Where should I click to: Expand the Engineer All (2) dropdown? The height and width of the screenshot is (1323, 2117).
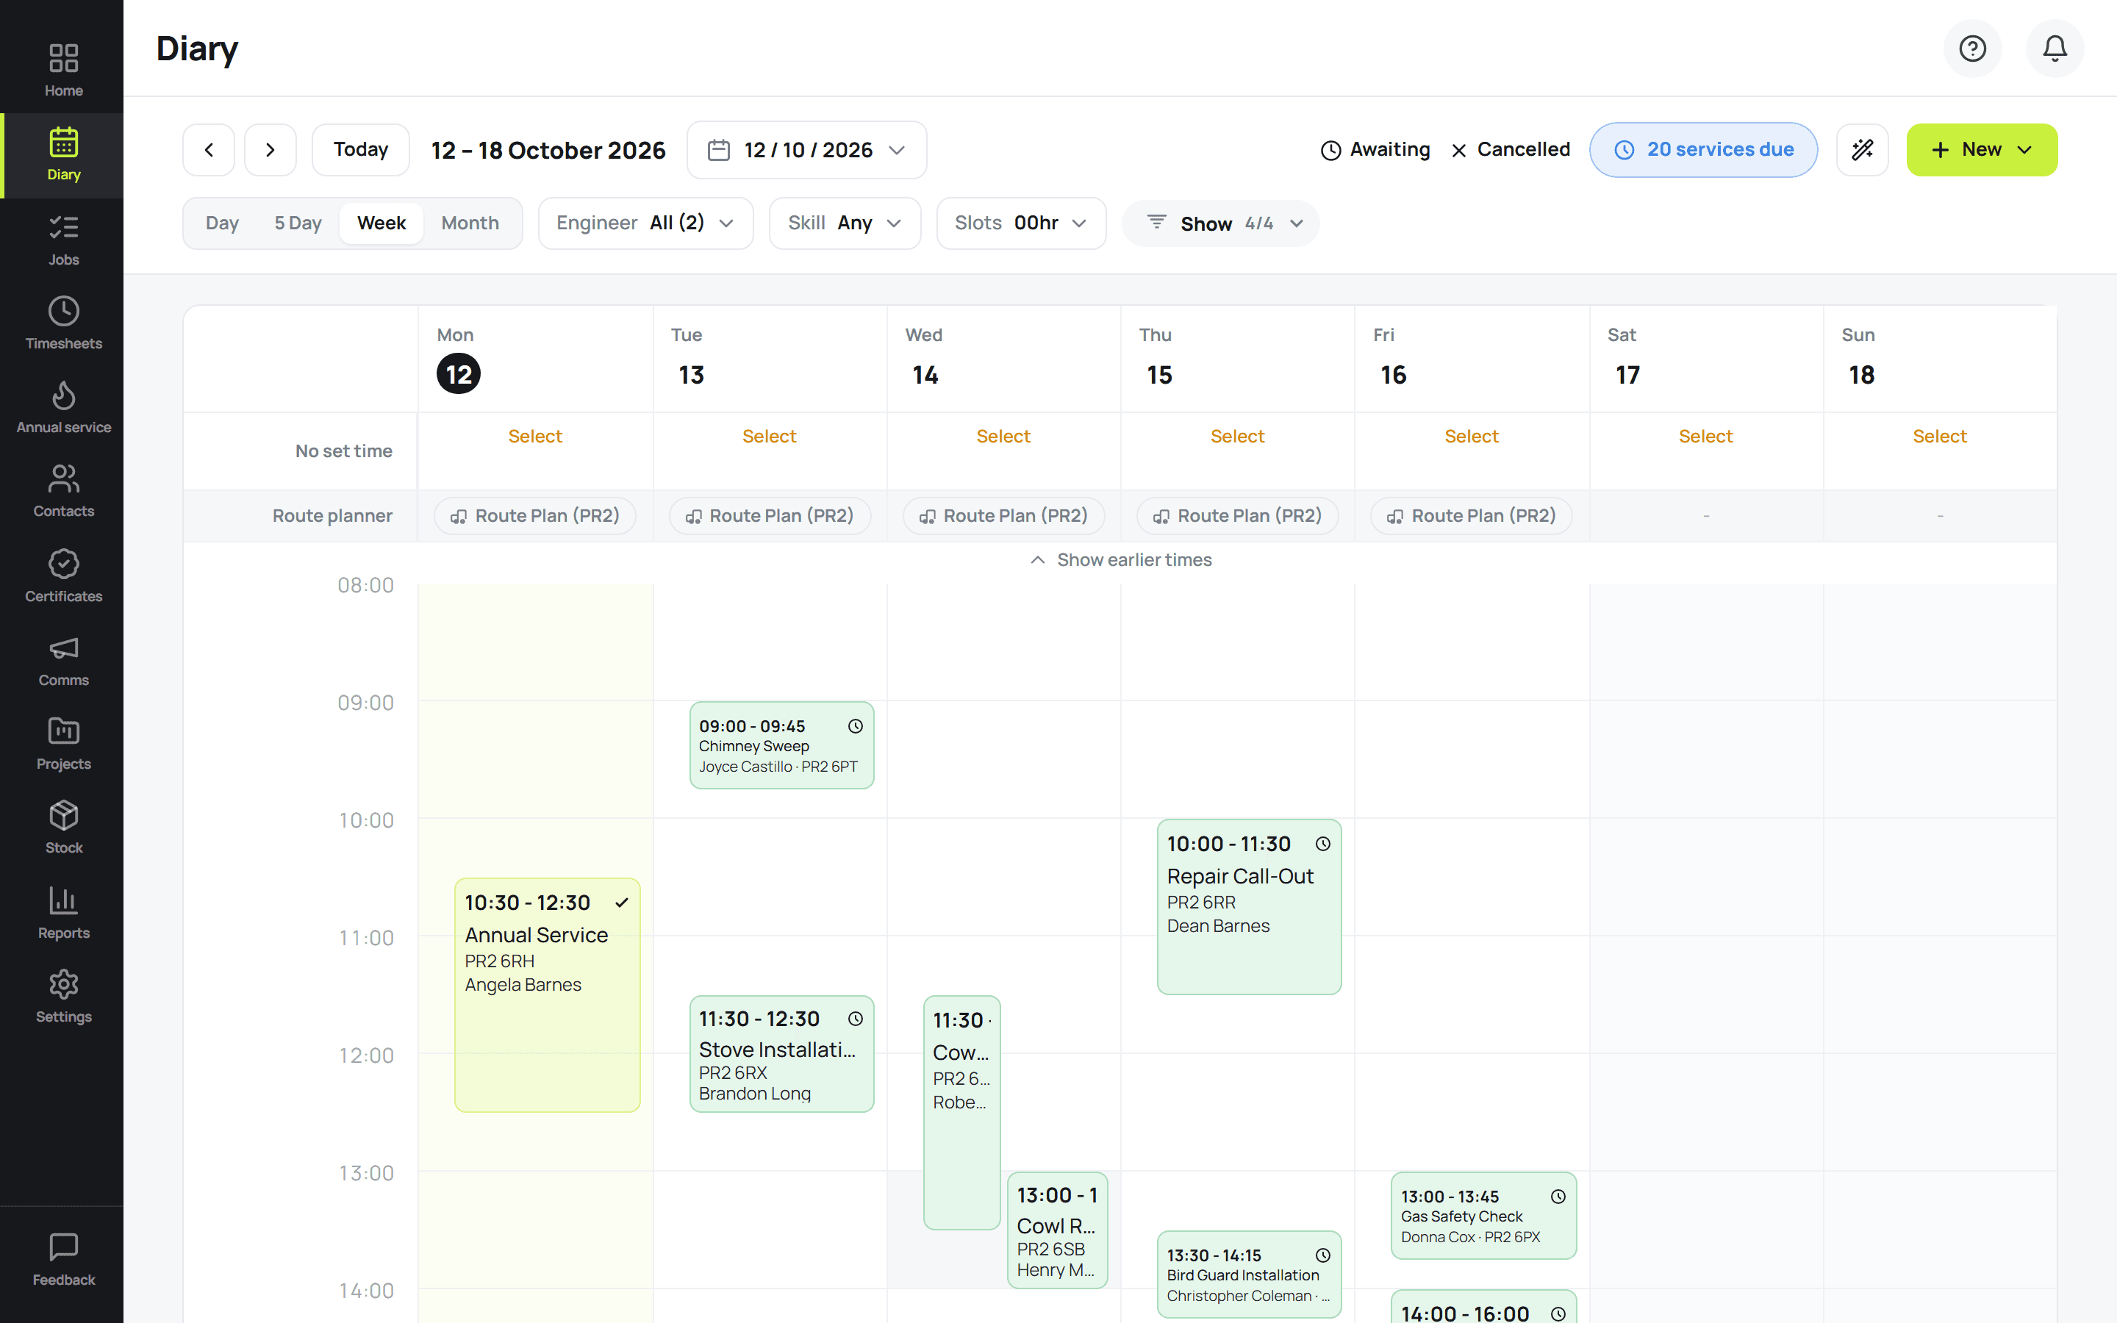[645, 223]
